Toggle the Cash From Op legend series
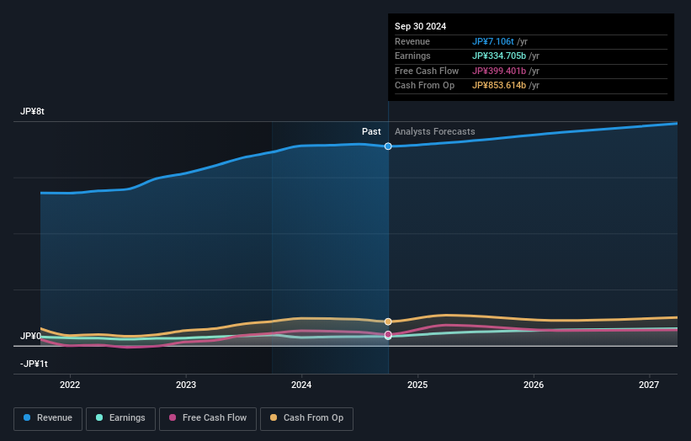The height and width of the screenshot is (441, 691). [306, 418]
